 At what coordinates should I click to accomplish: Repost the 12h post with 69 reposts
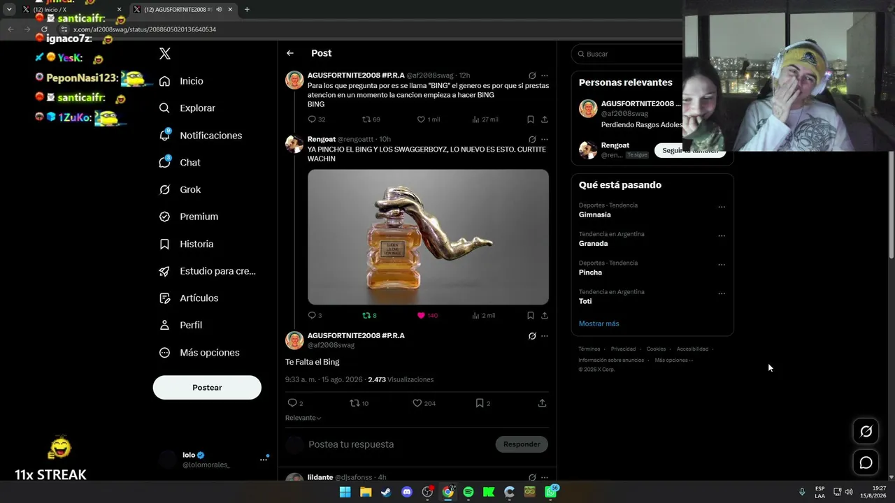pos(366,119)
